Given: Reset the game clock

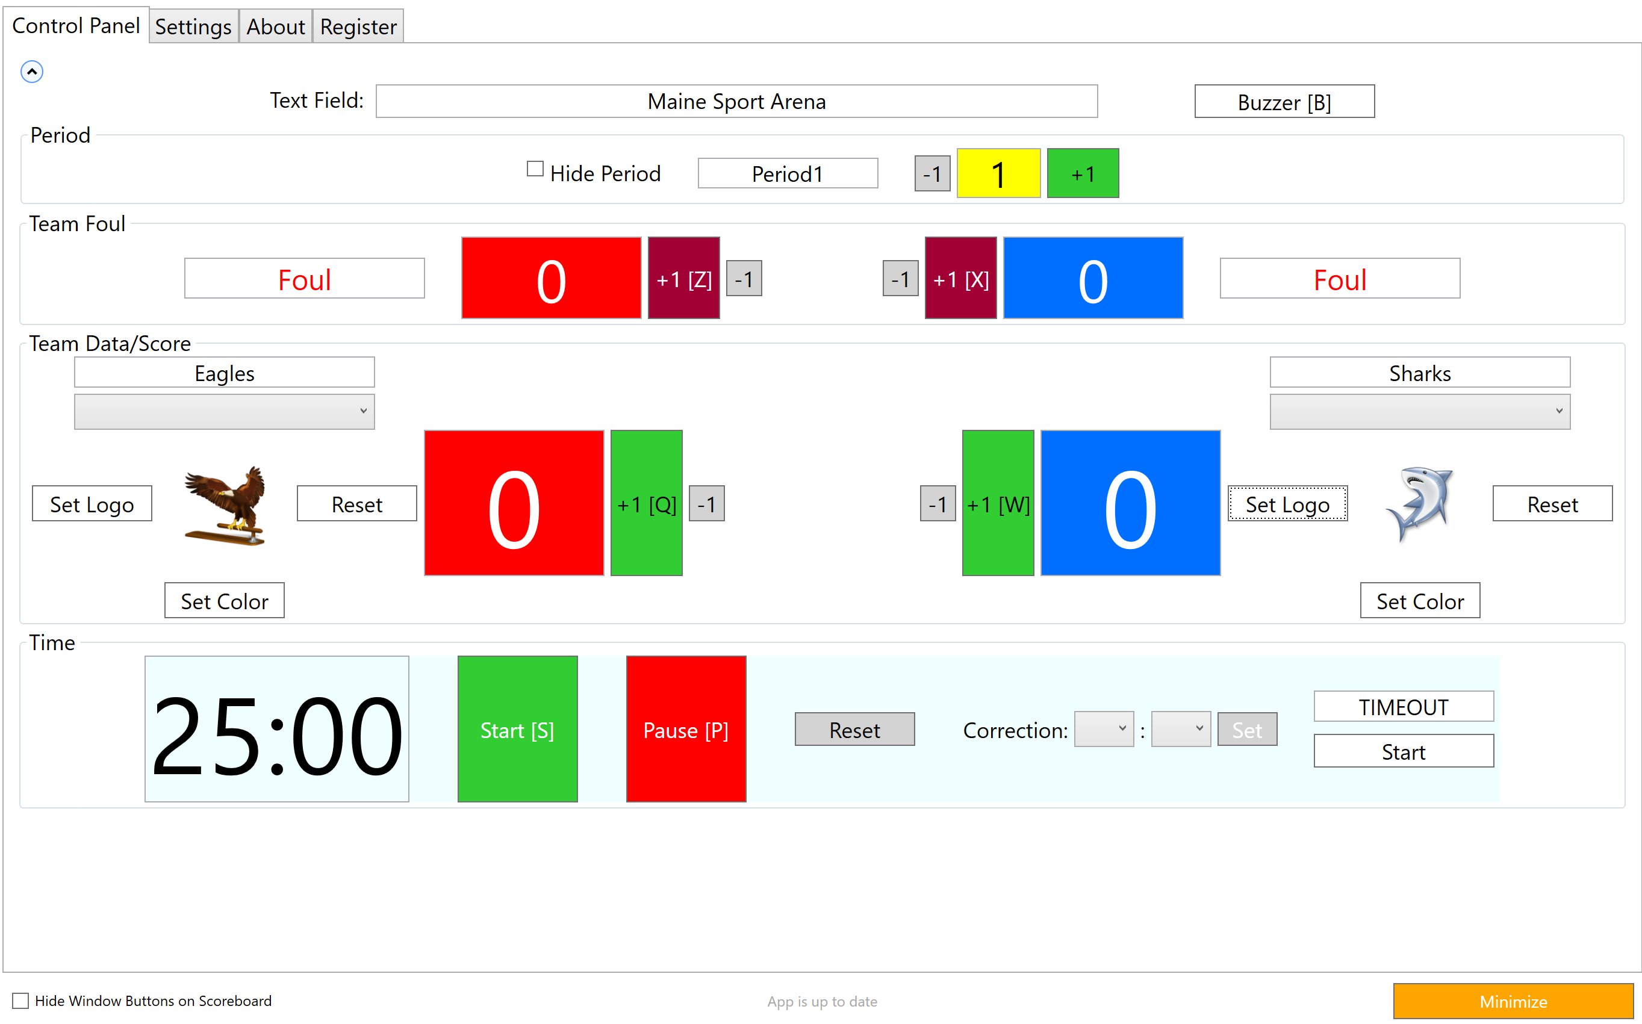Looking at the screenshot, I should tap(854, 730).
